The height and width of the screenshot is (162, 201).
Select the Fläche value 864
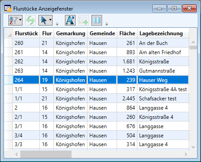[x=127, y=108]
